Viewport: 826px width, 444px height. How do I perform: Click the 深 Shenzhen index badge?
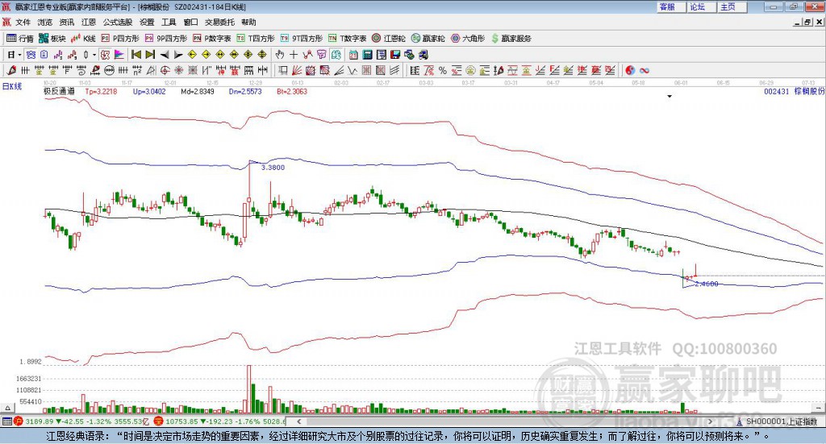click(x=158, y=421)
